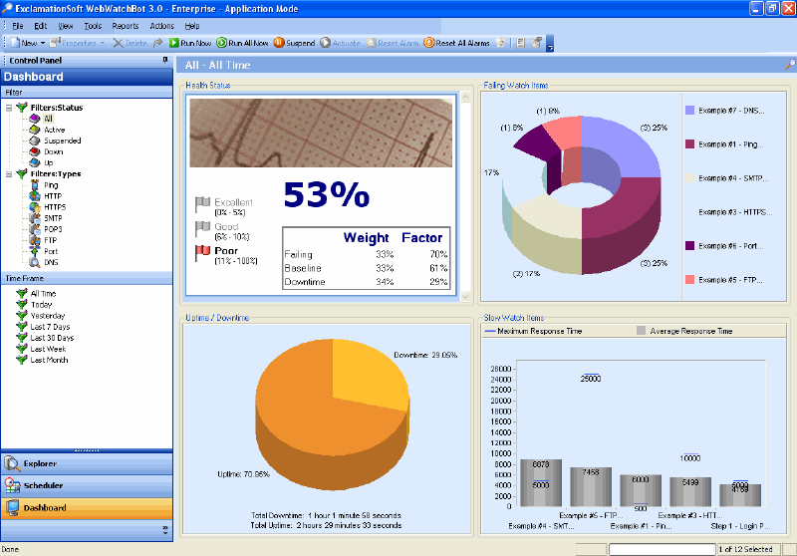Click the Run Now toolbar button
Image resolution: width=797 pixels, height=556 pixels.
[190, 43]
